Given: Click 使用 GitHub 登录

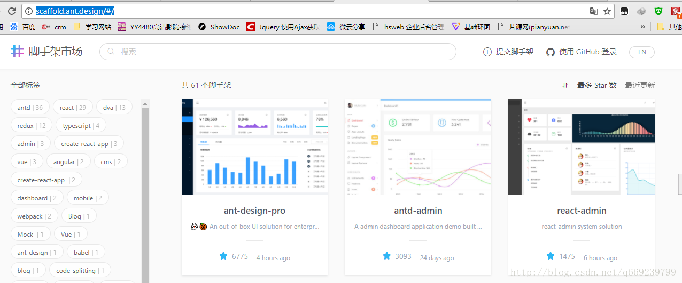Looking at the screenshot, I should point(582,52).
